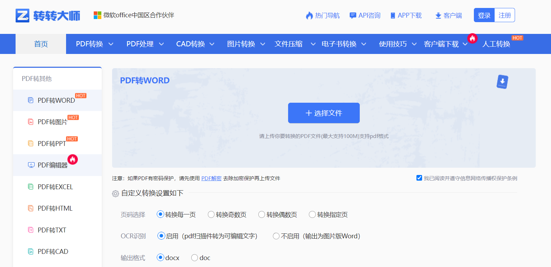Click the PDF转图片 icon in sidebar

coord(31,122)
